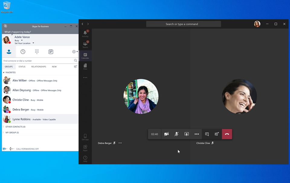Hang up the Teams call
Screen dimensions: 290x183
pos(227,134)
